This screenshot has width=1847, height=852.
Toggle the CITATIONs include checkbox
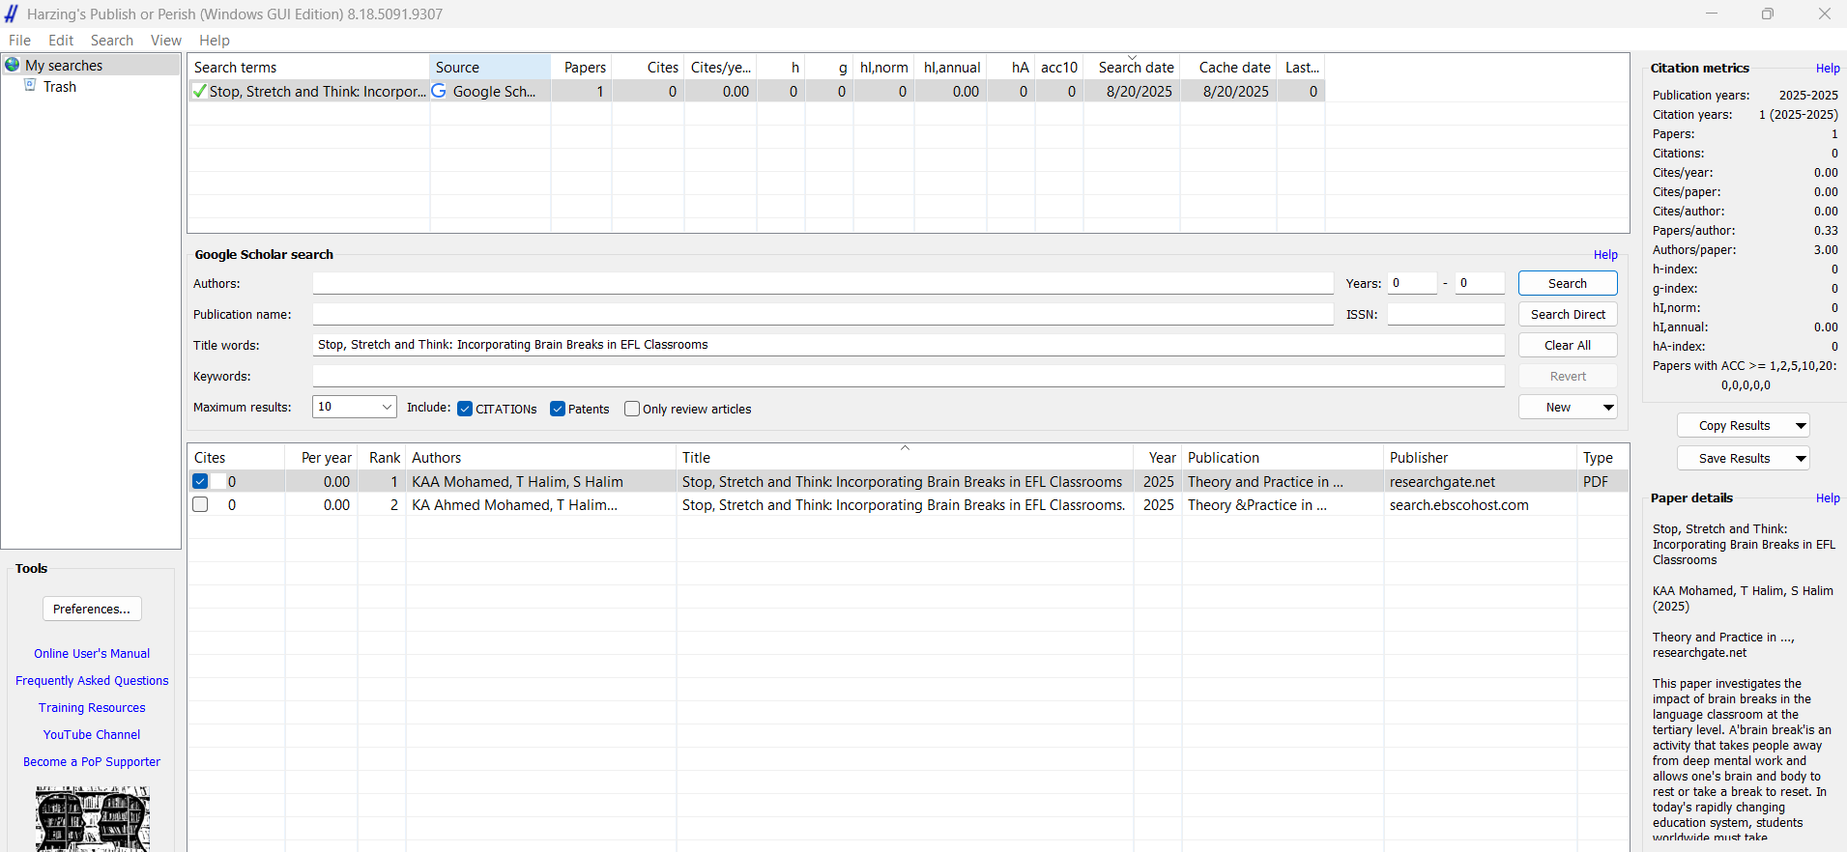pyautogui.click(x=465, y=409)
